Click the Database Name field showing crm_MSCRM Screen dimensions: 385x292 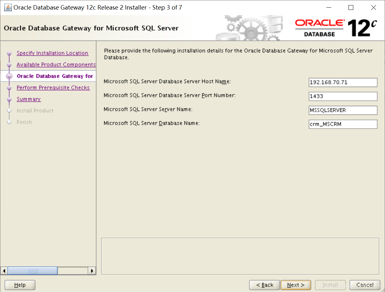pos(343,124)
